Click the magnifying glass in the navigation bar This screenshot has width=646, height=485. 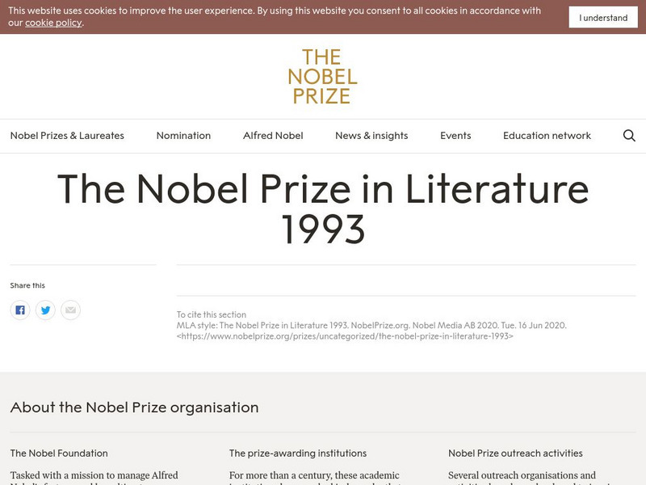point(628,136)
